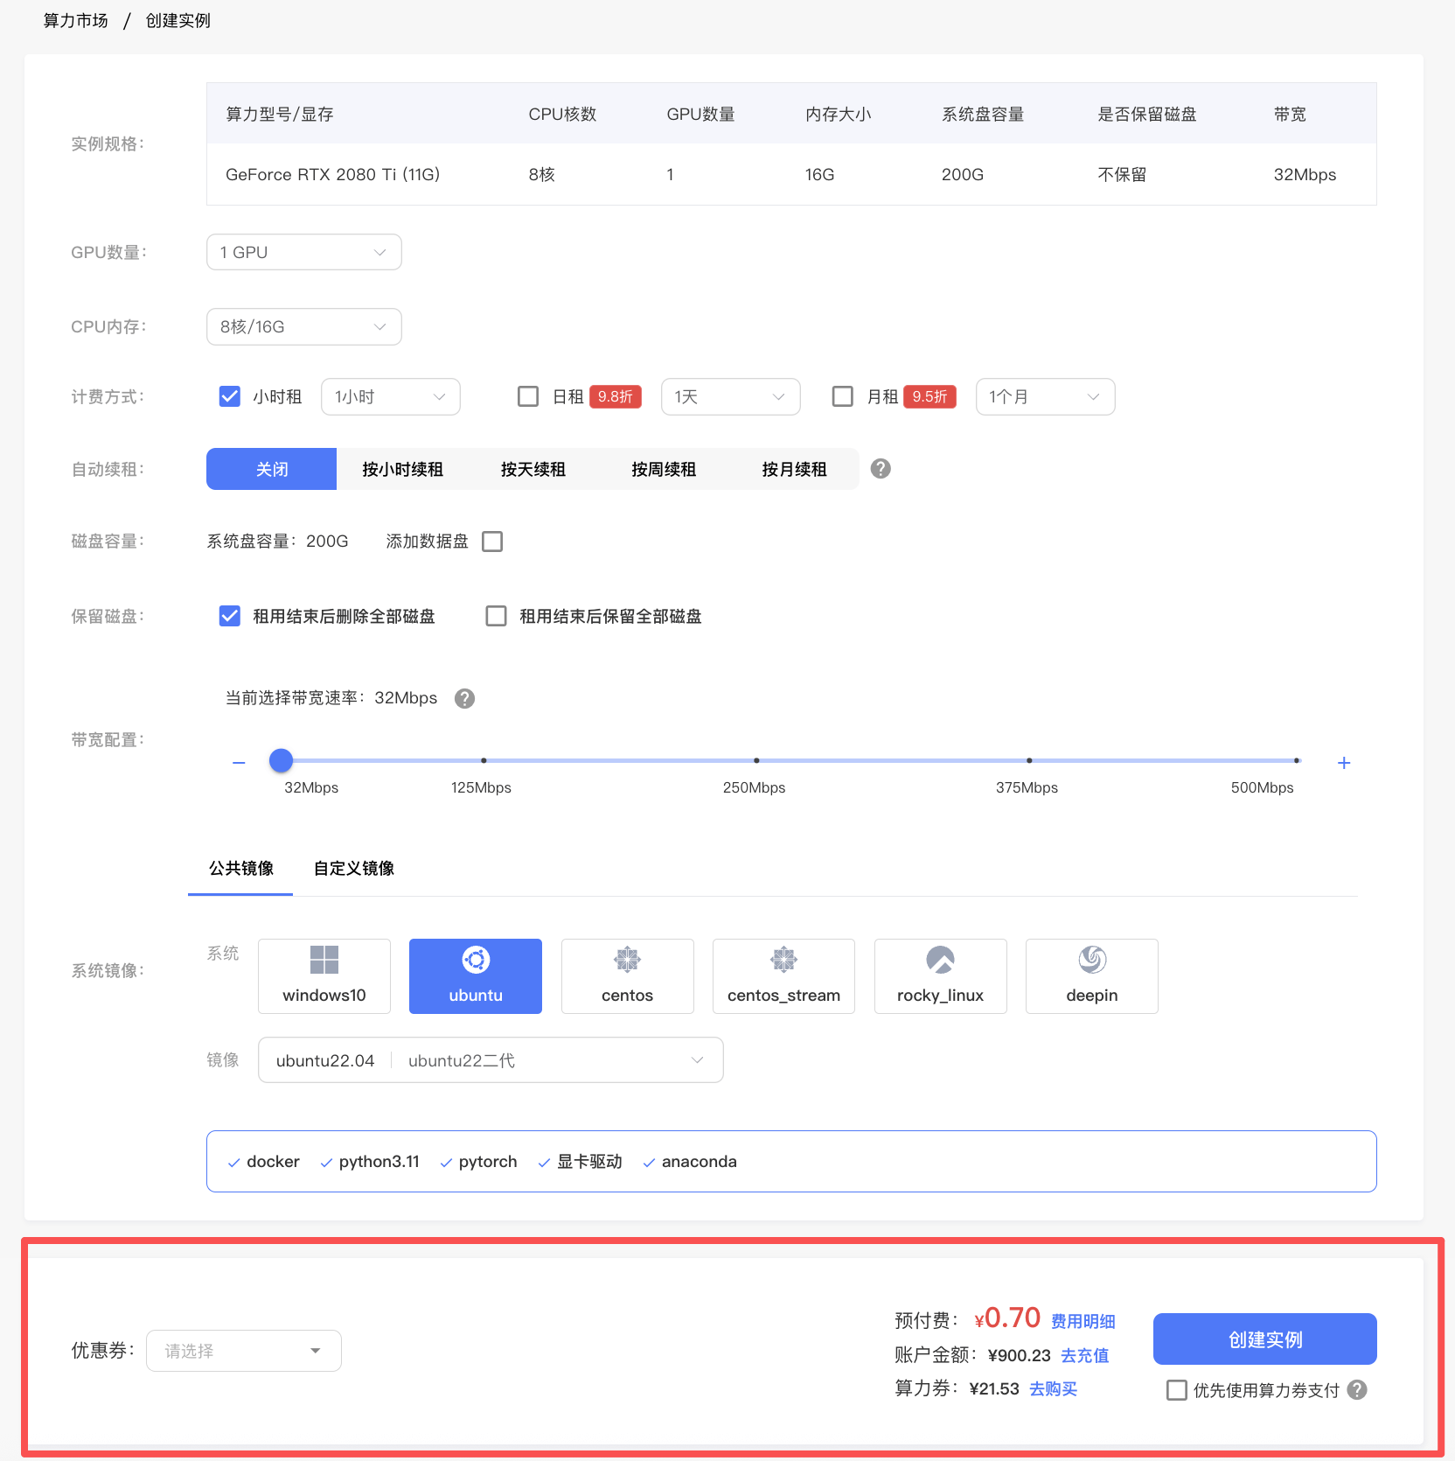This screenshot has width=1455, height=1461.
Task: Open the 费用明细 fee details link
Action: [1083, 1321]
